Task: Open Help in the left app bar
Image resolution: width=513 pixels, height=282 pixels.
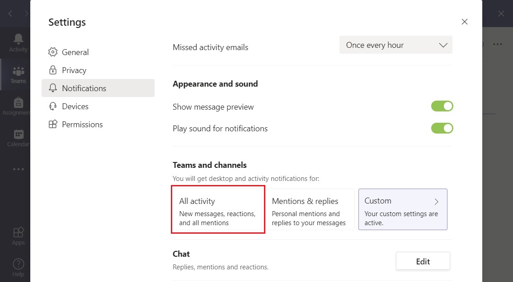Action: (19, 268)
